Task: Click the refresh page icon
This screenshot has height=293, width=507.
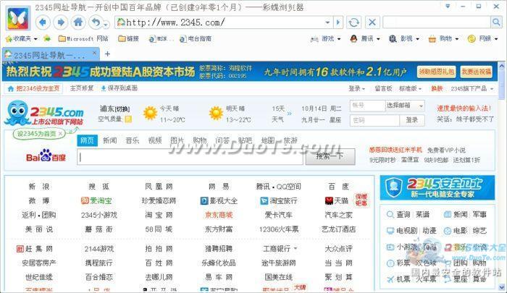Action: [x=353, y=22]
